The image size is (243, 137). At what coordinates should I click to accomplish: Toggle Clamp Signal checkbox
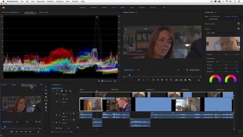coord(102,81)
